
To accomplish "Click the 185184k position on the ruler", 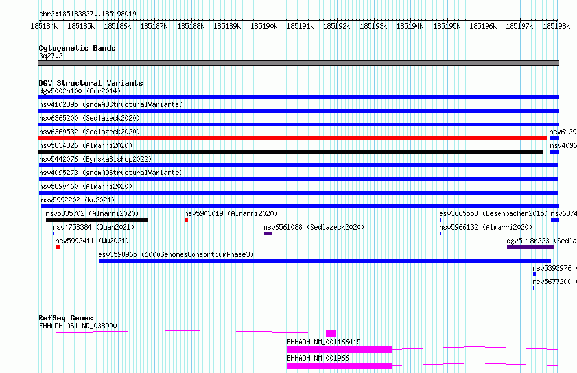I will point(44,26).
